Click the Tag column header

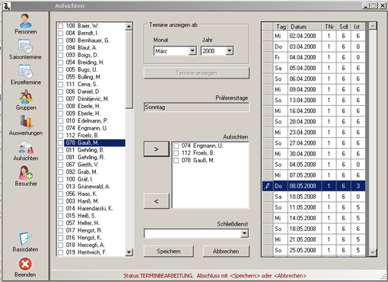pyautogui.click(x=281, y=27)
